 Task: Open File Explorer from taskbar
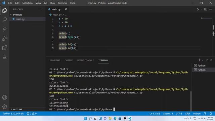pyautogui.click(x=110, y=118)
